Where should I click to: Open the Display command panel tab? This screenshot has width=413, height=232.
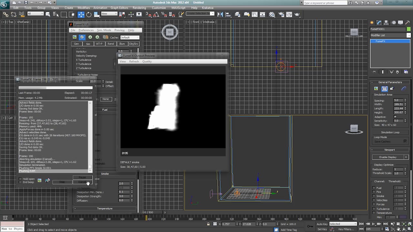click(x=401, y=22)
